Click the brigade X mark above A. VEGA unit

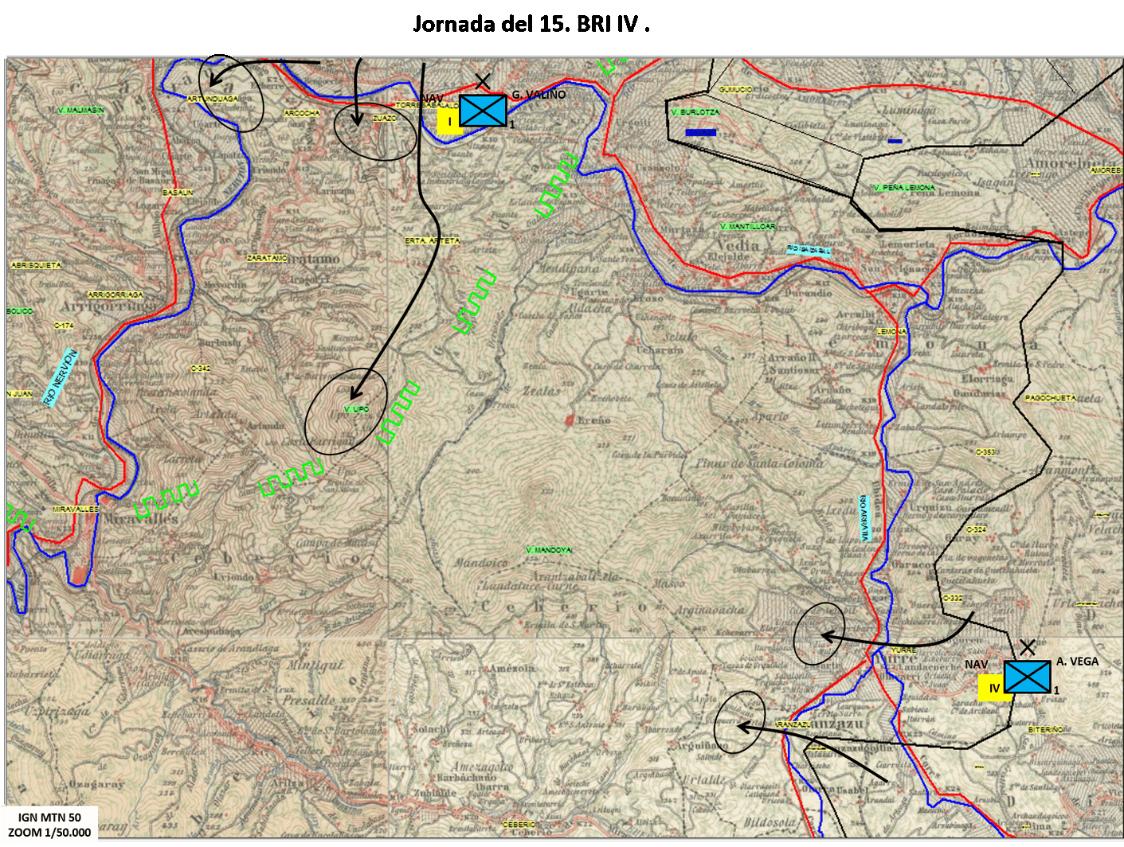[x=1027, y=647]
